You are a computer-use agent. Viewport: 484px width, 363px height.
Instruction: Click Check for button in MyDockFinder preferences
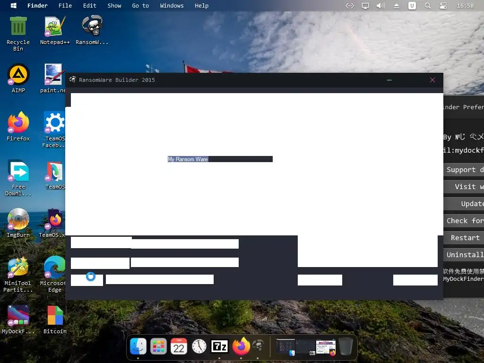(464, 221)
